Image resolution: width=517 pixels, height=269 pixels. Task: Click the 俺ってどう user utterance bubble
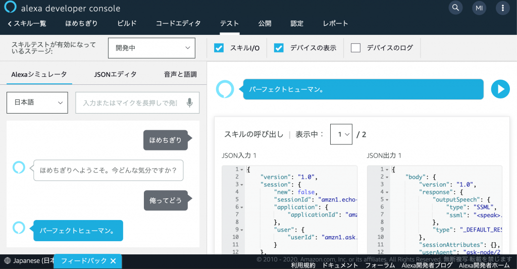(166, 200)
